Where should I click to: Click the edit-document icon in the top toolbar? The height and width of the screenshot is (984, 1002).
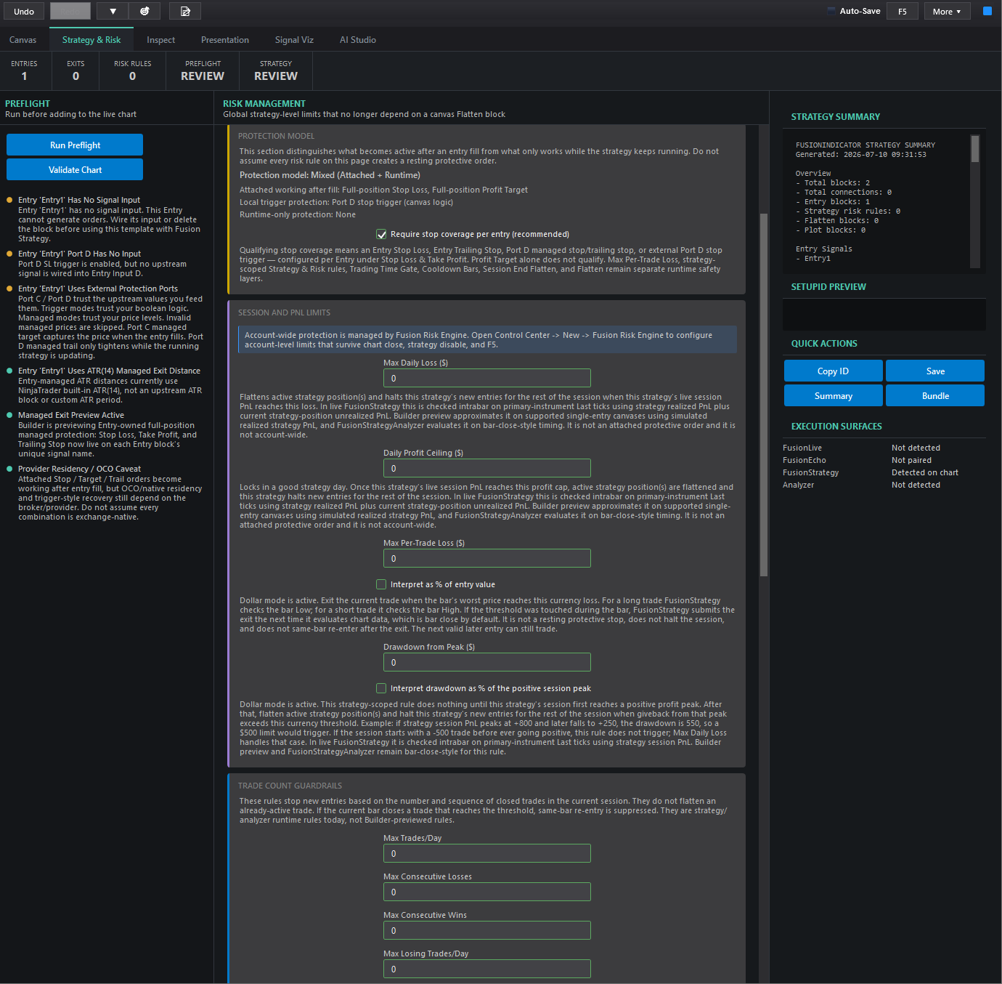click(x=185, y=11)
